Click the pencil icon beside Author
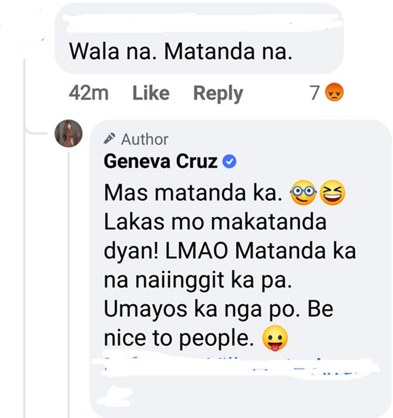Viewport: 393px width, 418px height. tap(110, 139)
